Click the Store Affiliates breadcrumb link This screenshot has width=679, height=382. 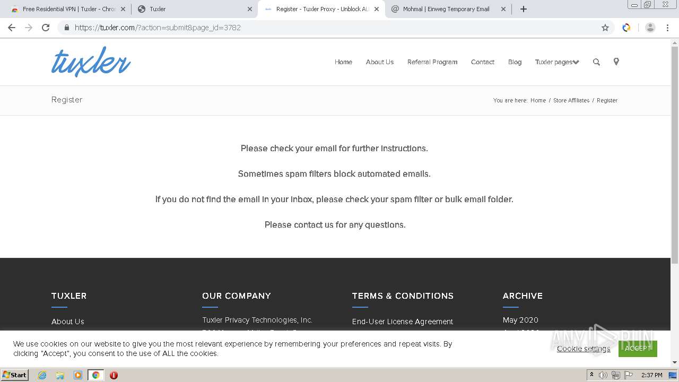pos(571,100)
